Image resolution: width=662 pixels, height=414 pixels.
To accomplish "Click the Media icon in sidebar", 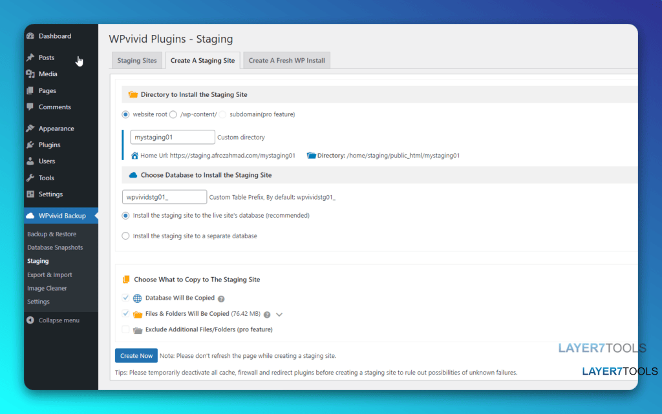I will 30,74.
